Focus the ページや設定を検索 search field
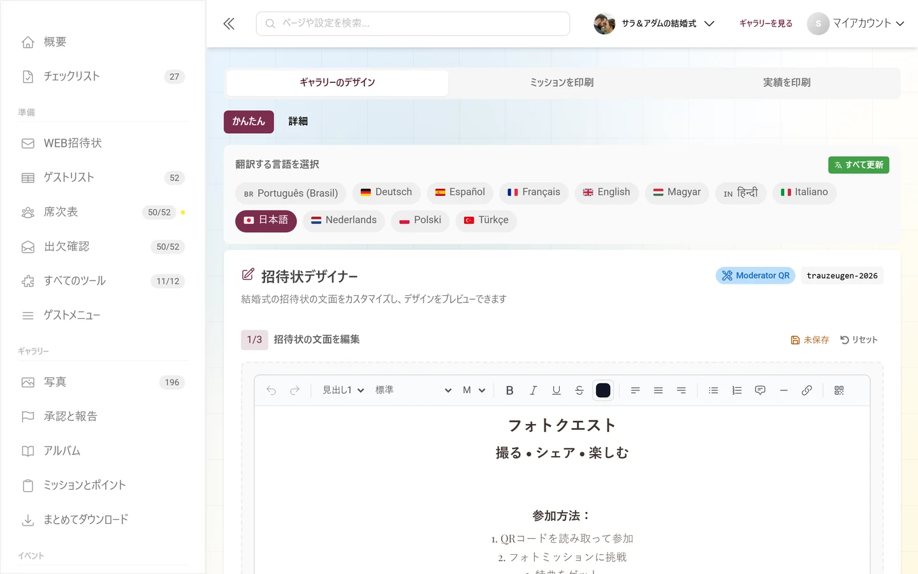This screenshot has width=918, height=574. coord(413,24)
